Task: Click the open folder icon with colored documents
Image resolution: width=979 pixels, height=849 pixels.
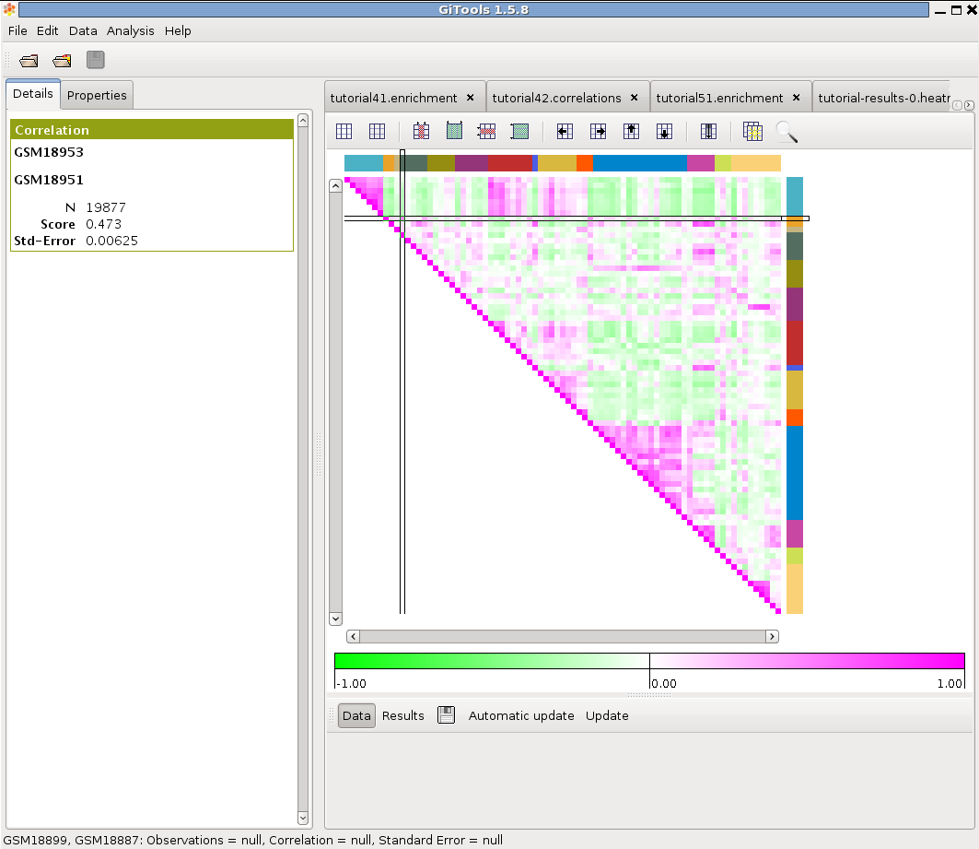Action: pyautogui.click(x=62, y=61)
